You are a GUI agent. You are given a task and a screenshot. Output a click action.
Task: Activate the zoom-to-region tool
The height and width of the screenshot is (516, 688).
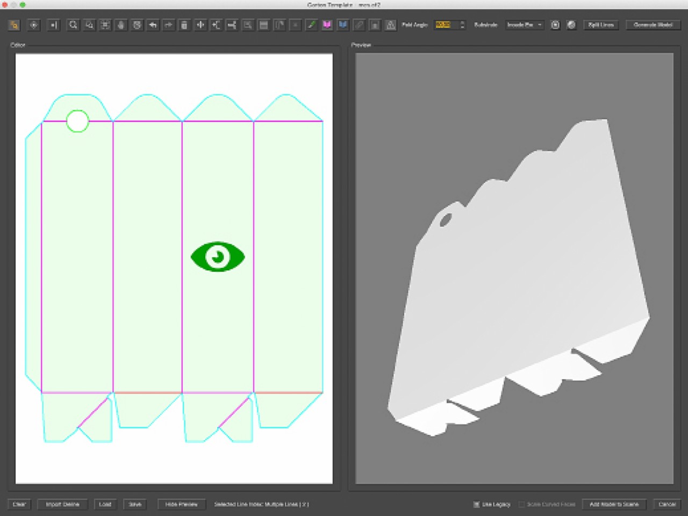coord(89,25)
